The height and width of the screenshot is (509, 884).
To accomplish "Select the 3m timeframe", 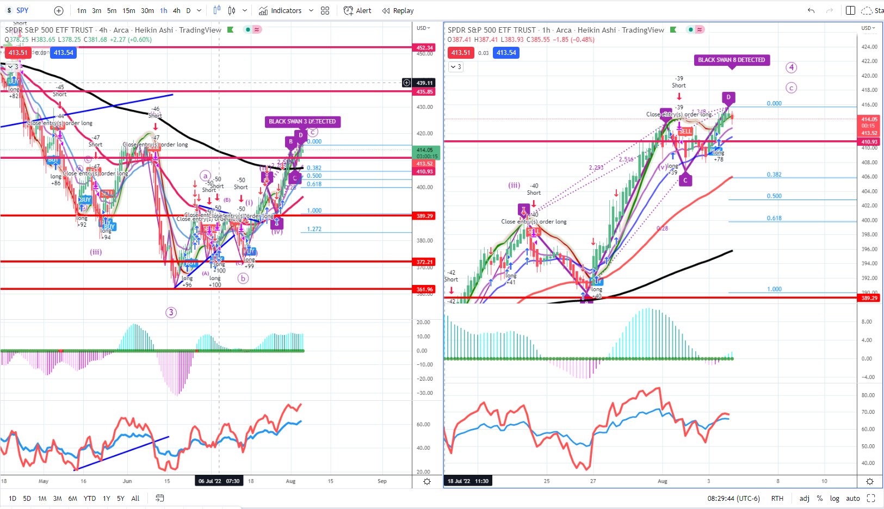I will coord(96,11).
